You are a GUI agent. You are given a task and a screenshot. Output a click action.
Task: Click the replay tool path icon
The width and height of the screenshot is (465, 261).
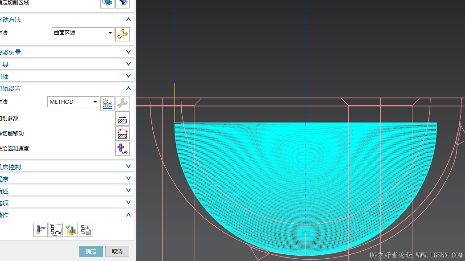[x=56, y=230]
